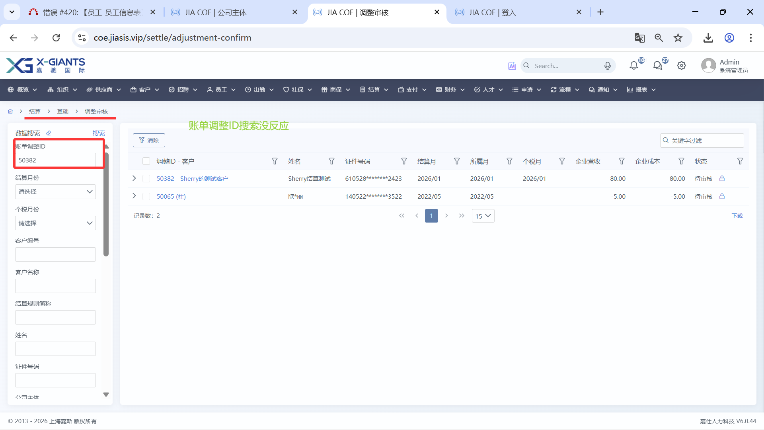Click the home breadcrumb icon
Image resolution: width=764 pixels, height=430 pixels.
[x=10, y=111]
